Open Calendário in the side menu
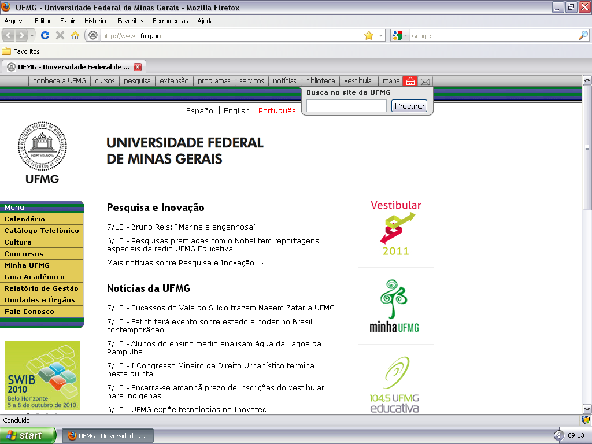Image resolution: width=592 pixels, height=444 pixels. tap(25, 219)
